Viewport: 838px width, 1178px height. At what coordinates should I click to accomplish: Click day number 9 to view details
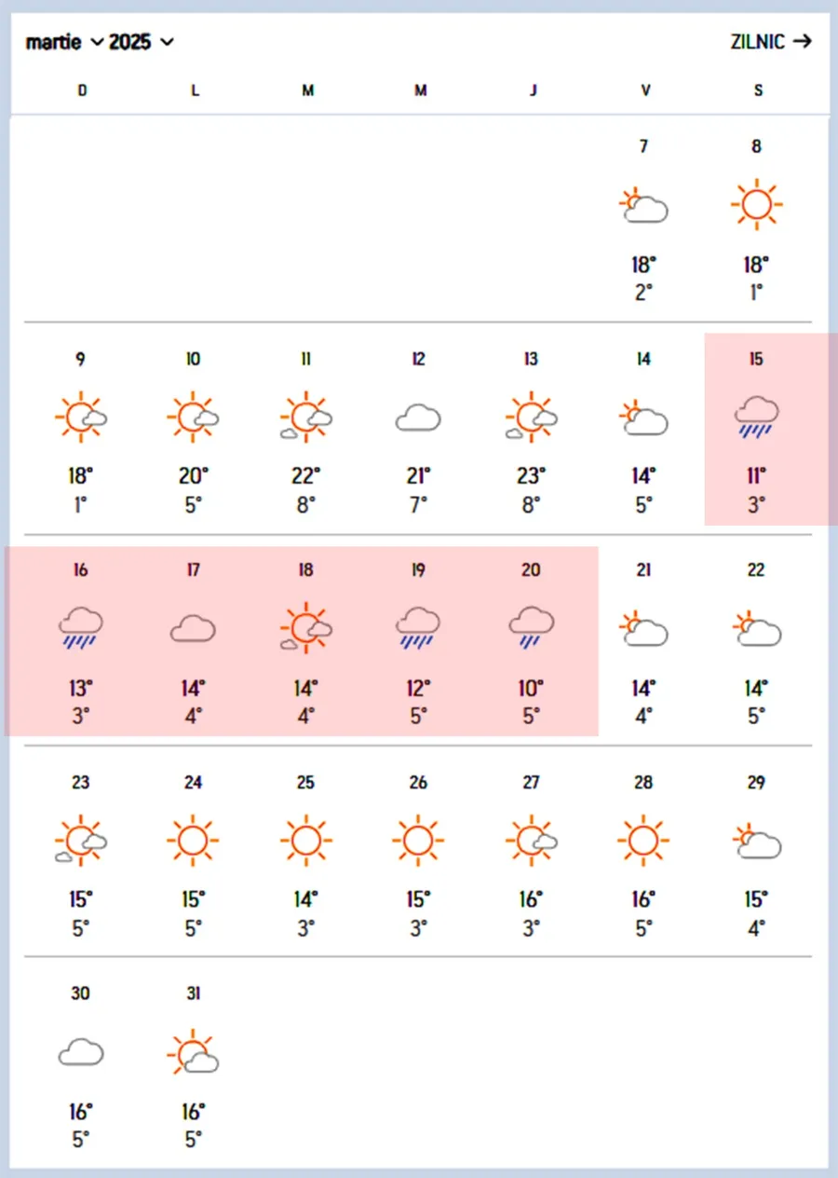coord(80,359)
